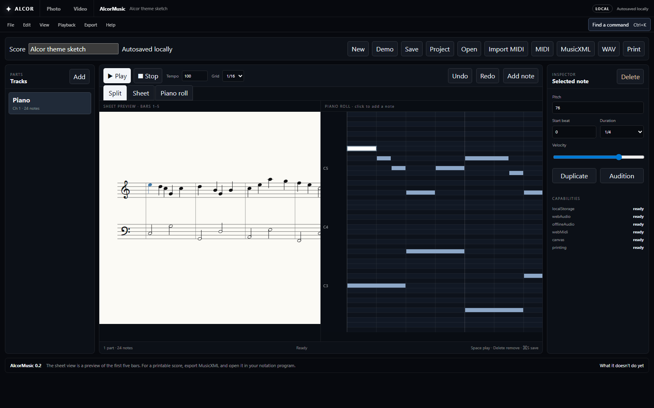This screenshot has height=408, width=654.
Task: Export as WAV audio
Action: pyautogui.click(x=609, y=49)
